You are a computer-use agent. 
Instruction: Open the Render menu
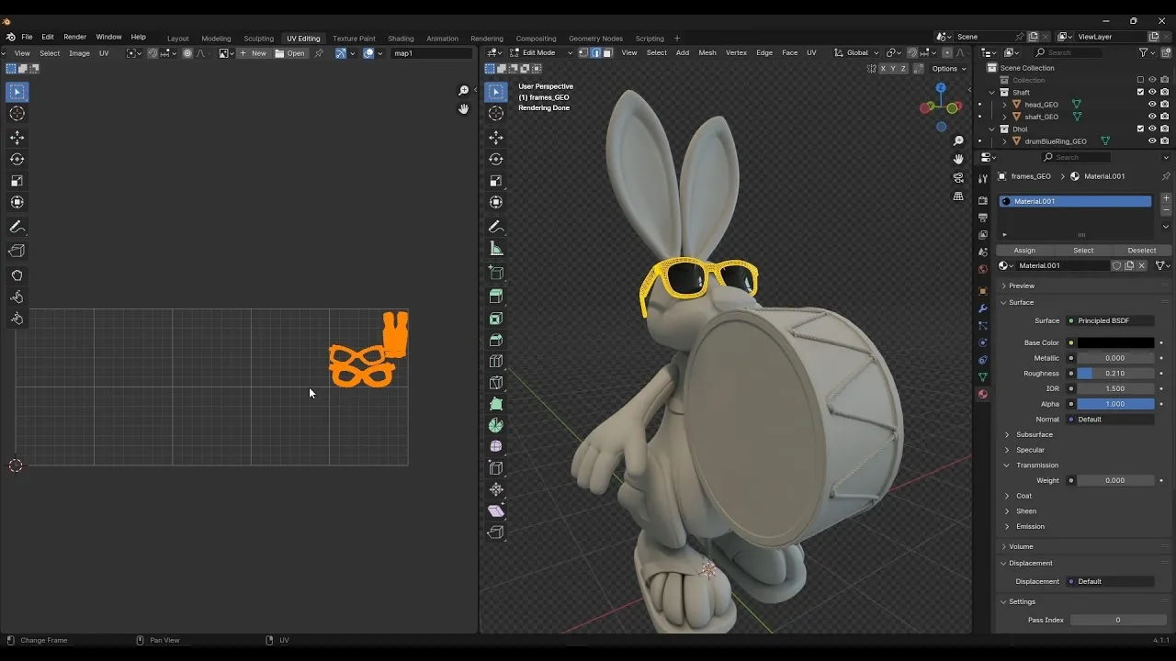point(74,37)
